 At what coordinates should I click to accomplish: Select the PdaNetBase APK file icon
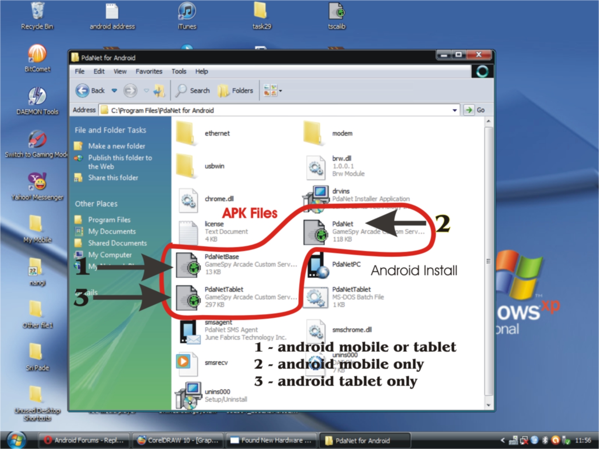[x=187, y=265]
